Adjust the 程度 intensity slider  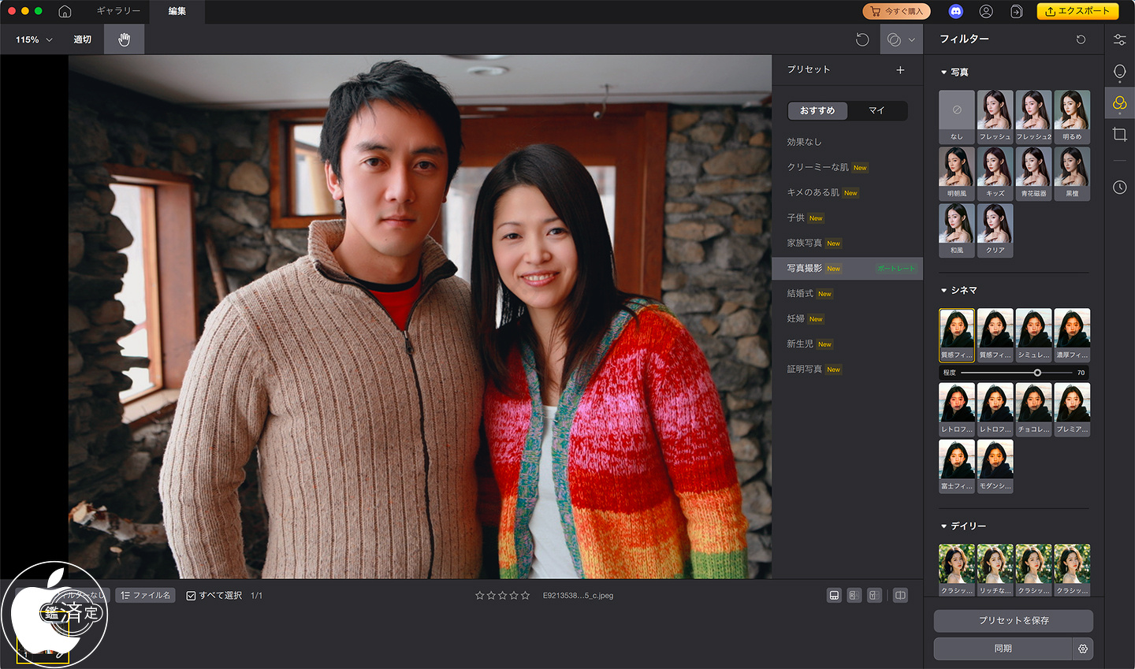(x=1037, y=373)
